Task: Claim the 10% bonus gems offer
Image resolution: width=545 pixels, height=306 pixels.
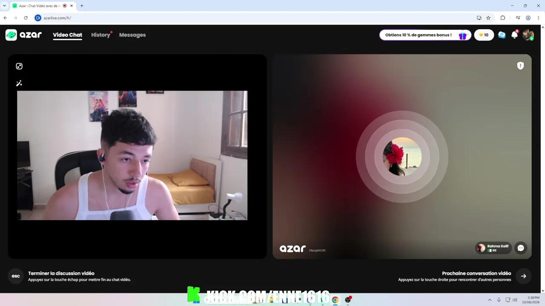Action: click(x=425, y=35)
